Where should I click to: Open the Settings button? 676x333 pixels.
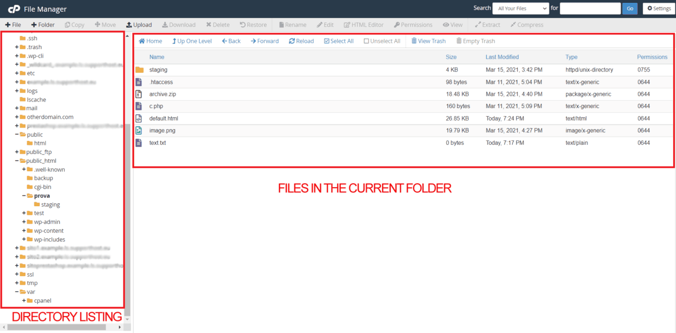[x=657, y=8]
